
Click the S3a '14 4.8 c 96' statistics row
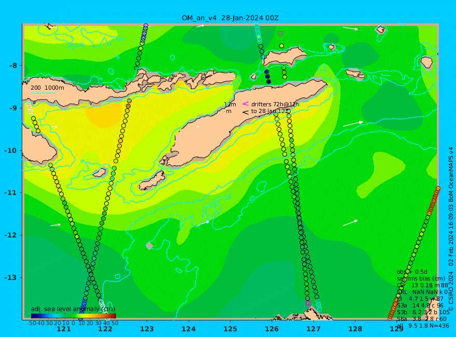click(x=420, y=305)
